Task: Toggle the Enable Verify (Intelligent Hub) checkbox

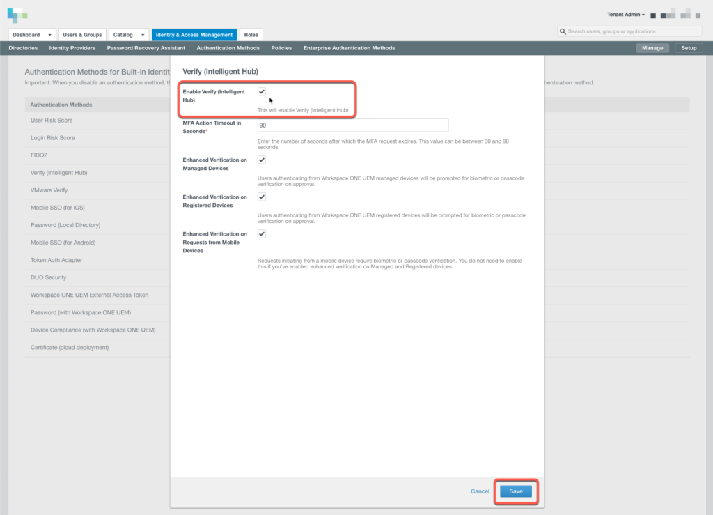Action: pyautogui.click(x=261, y=91)
